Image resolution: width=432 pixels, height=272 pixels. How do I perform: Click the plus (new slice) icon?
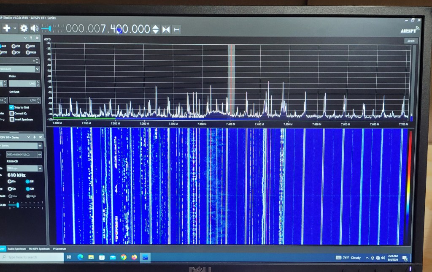7,28
